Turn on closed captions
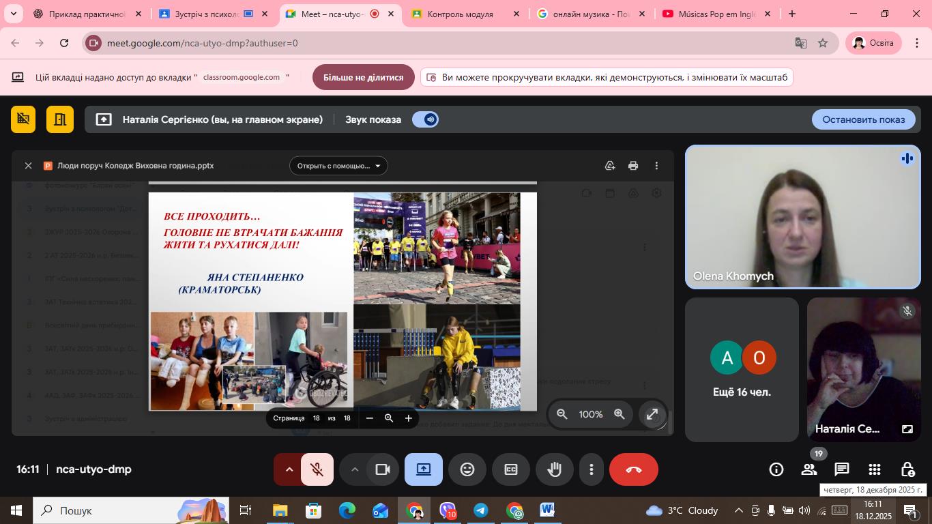 point(510,469)
